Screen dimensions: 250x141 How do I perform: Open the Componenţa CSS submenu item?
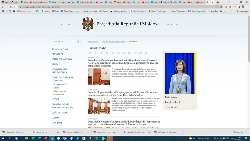click(x=61, y=84)
